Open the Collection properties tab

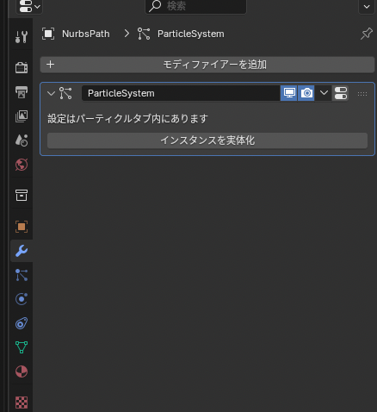(22, 195)
